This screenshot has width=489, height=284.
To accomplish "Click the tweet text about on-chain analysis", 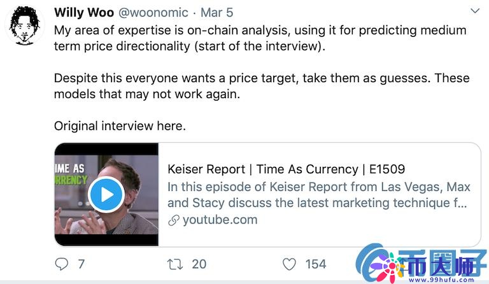I will (x=260, y=38).
